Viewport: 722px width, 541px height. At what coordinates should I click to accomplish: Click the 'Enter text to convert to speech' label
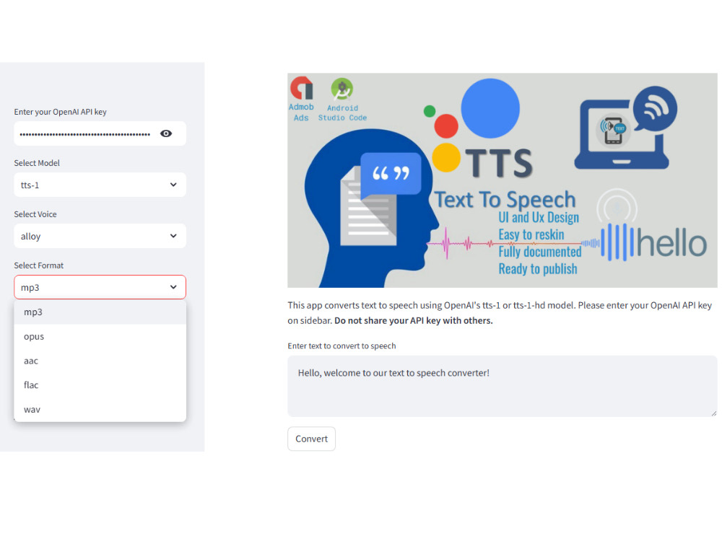pos(342,346)
